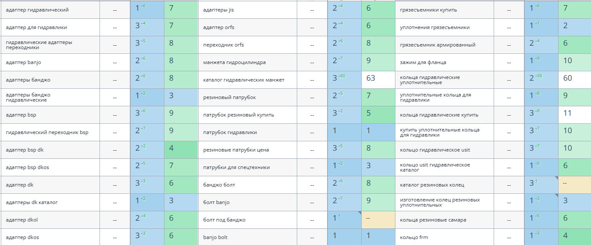Image resolution: width=591 pixels, height=245 pixels.
Task: Click the dark green cell 4 for "адаптер bsp dk"
Action: 181,150
